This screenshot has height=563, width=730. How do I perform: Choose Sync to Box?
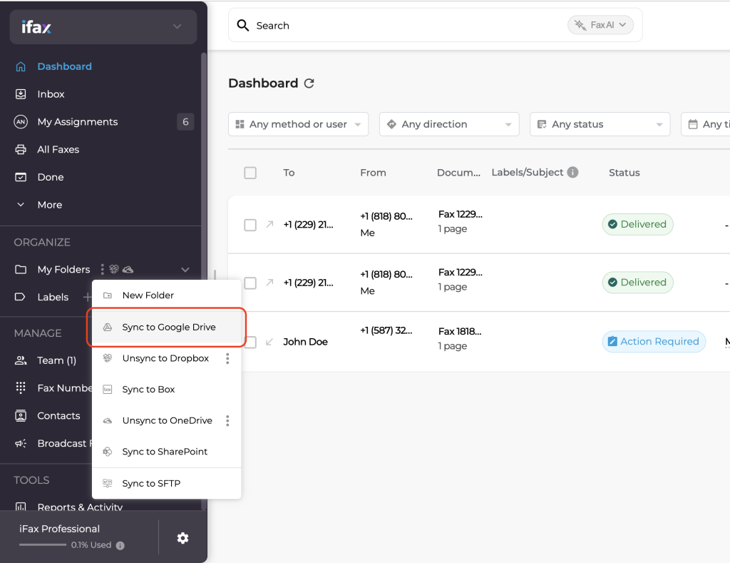click(x=167, y=390)
